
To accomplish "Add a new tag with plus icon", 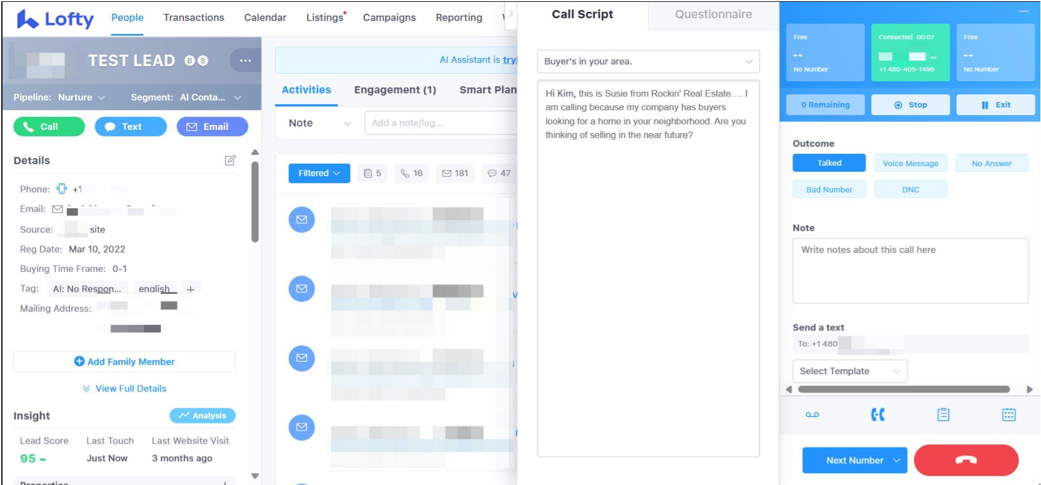I will (191, 289).
